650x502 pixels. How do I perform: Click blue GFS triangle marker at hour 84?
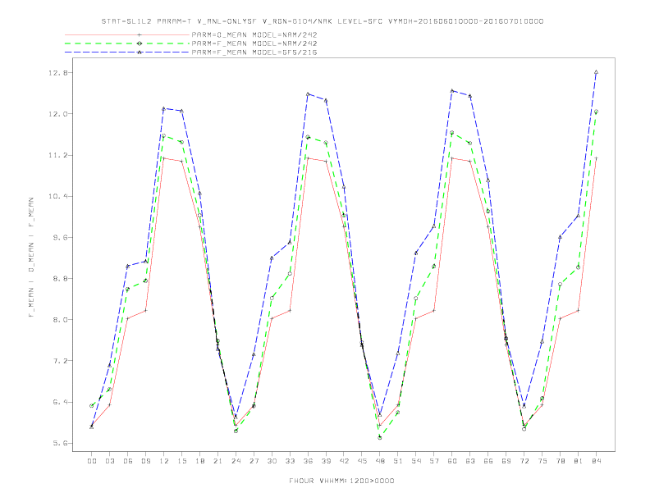pyautogui.click(x=596, y=72)
